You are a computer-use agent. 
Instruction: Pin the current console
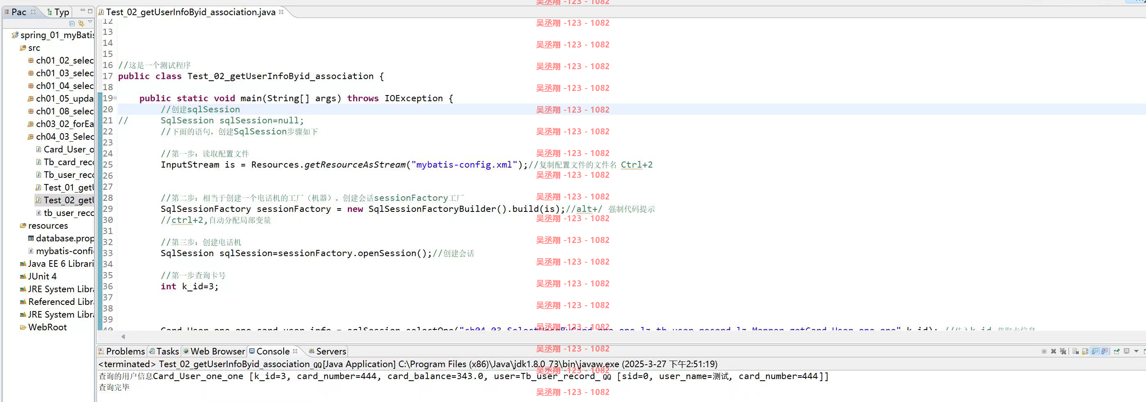tap(1116, 351)
